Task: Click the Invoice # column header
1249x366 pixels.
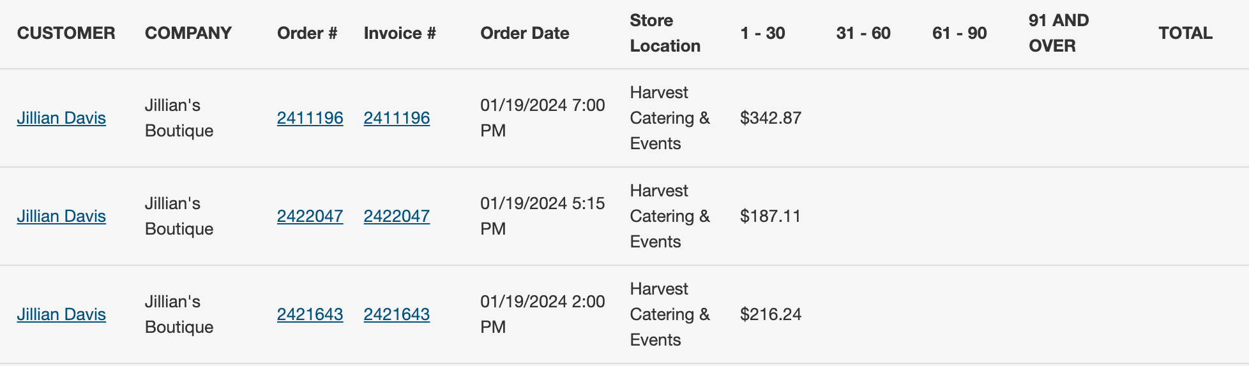Action: [x=400, y=33]
